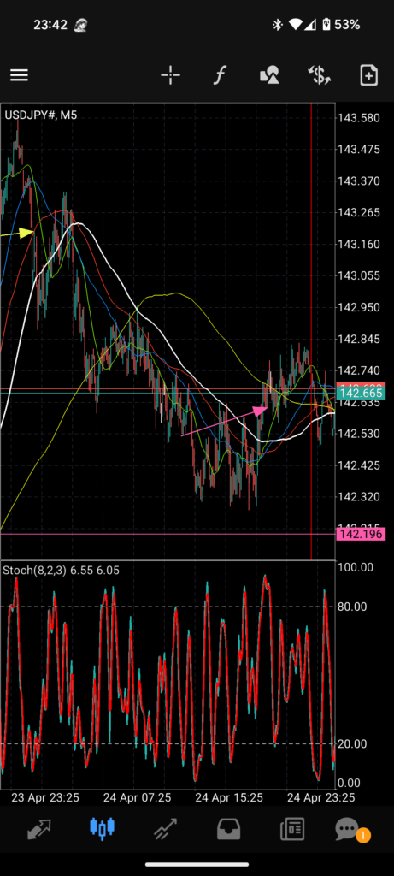
Task: Open the indicators function list
Action: click(220, 75)
